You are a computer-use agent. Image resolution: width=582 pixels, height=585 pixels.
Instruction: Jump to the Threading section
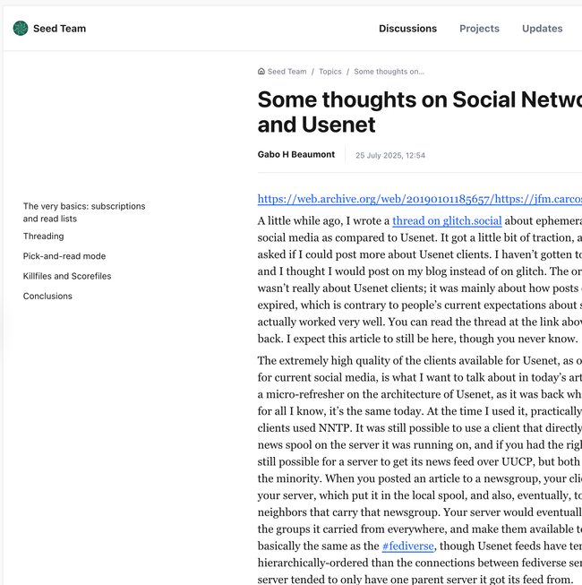coord(44,237)
